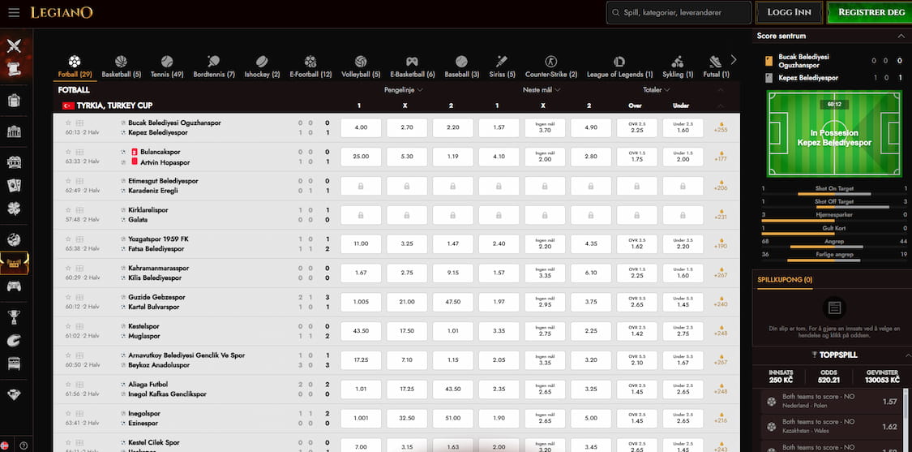Click the four-leaf clover sidebar icon
Screen dimensions: 912x452
click(14, 209)
